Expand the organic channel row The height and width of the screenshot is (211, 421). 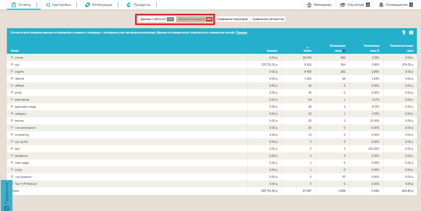point(12,72)
